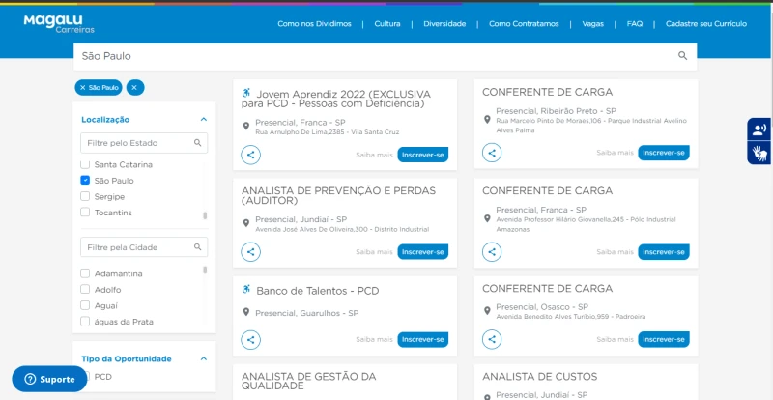Check the Aguaí city checkbox
The image size is (773, 400).
(85, 305)
